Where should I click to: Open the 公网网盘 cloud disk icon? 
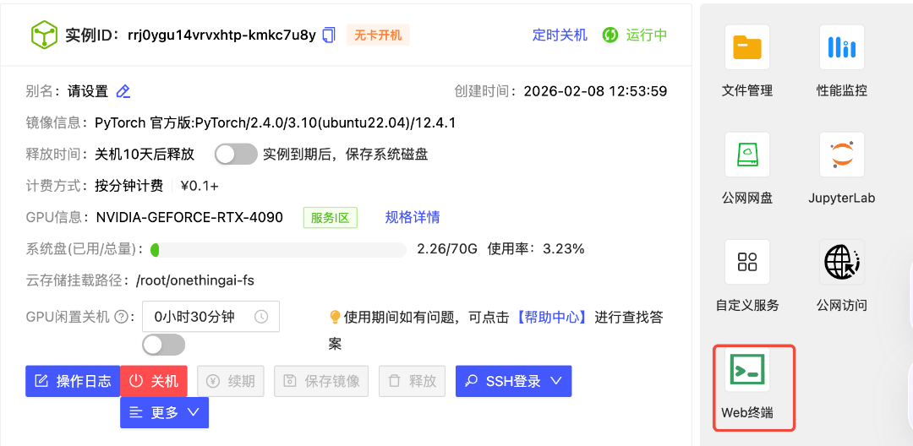point(747,155)
